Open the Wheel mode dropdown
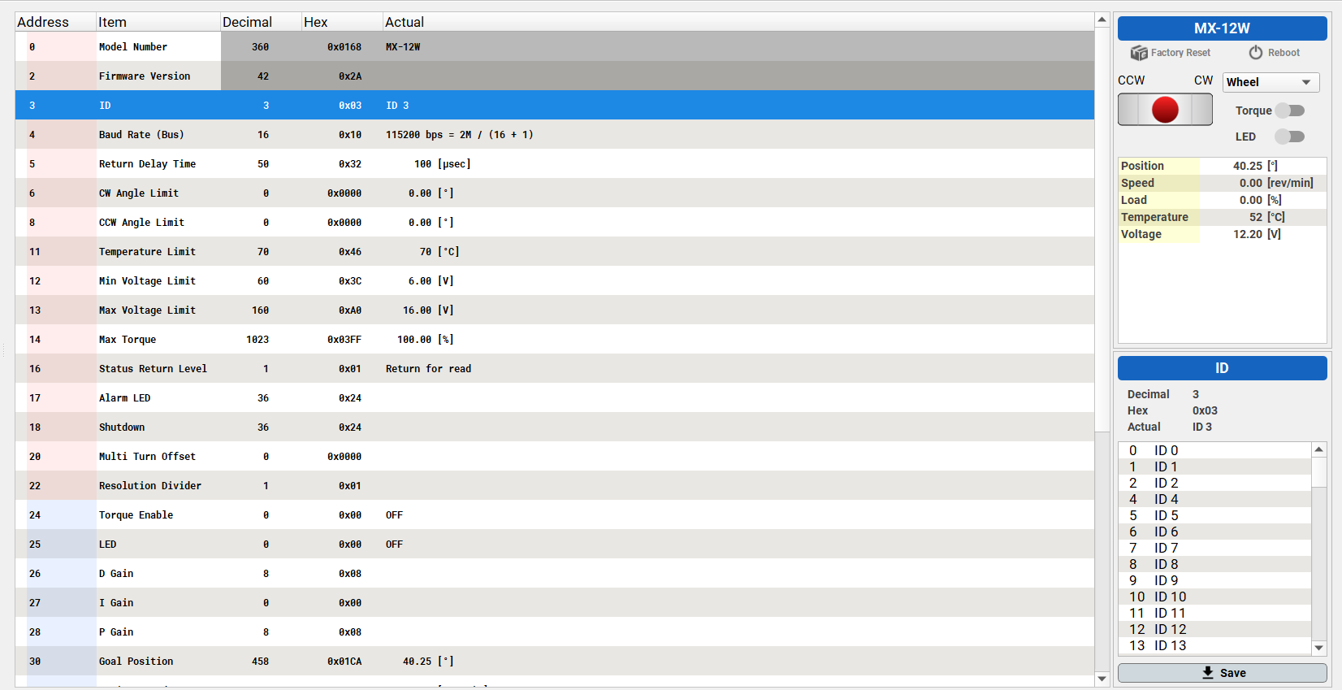Screen dimensions: 1342x690 (x=1271, y=82)
